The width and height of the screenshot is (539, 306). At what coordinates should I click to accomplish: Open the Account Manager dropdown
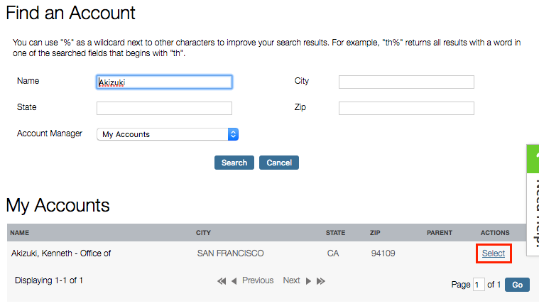(x=168, y=134)
